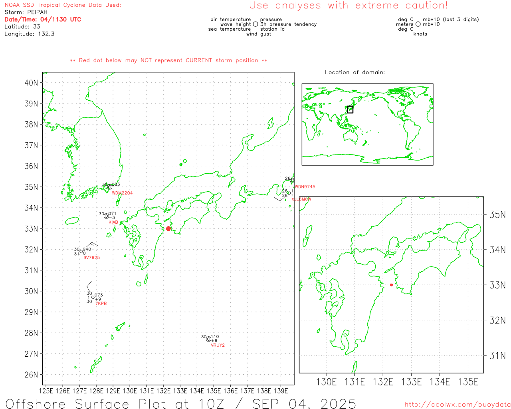Screen dimensions: 511x409
Task: Click station marker KIAB circle
Action: point(106,216)
